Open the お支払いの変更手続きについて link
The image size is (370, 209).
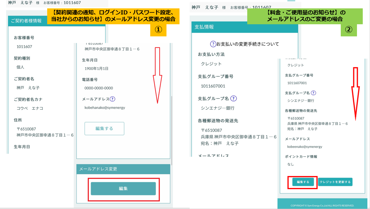pos(248,44)
